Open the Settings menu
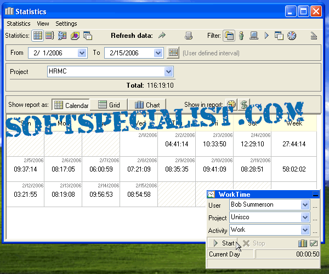329x274 pixels. point(66,24)
